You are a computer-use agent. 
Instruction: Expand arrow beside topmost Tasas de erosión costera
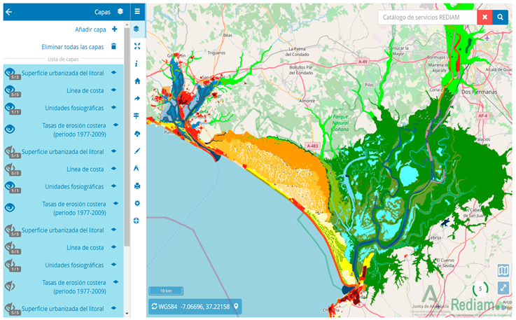point(114,125)
